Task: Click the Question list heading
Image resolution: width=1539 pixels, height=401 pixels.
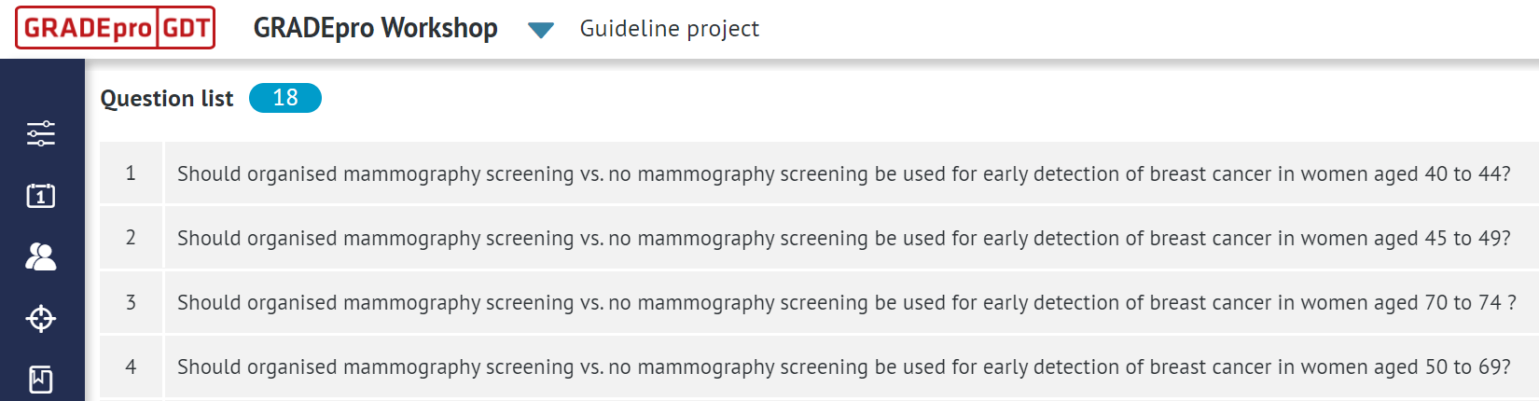Action: (x=167, y=98)
